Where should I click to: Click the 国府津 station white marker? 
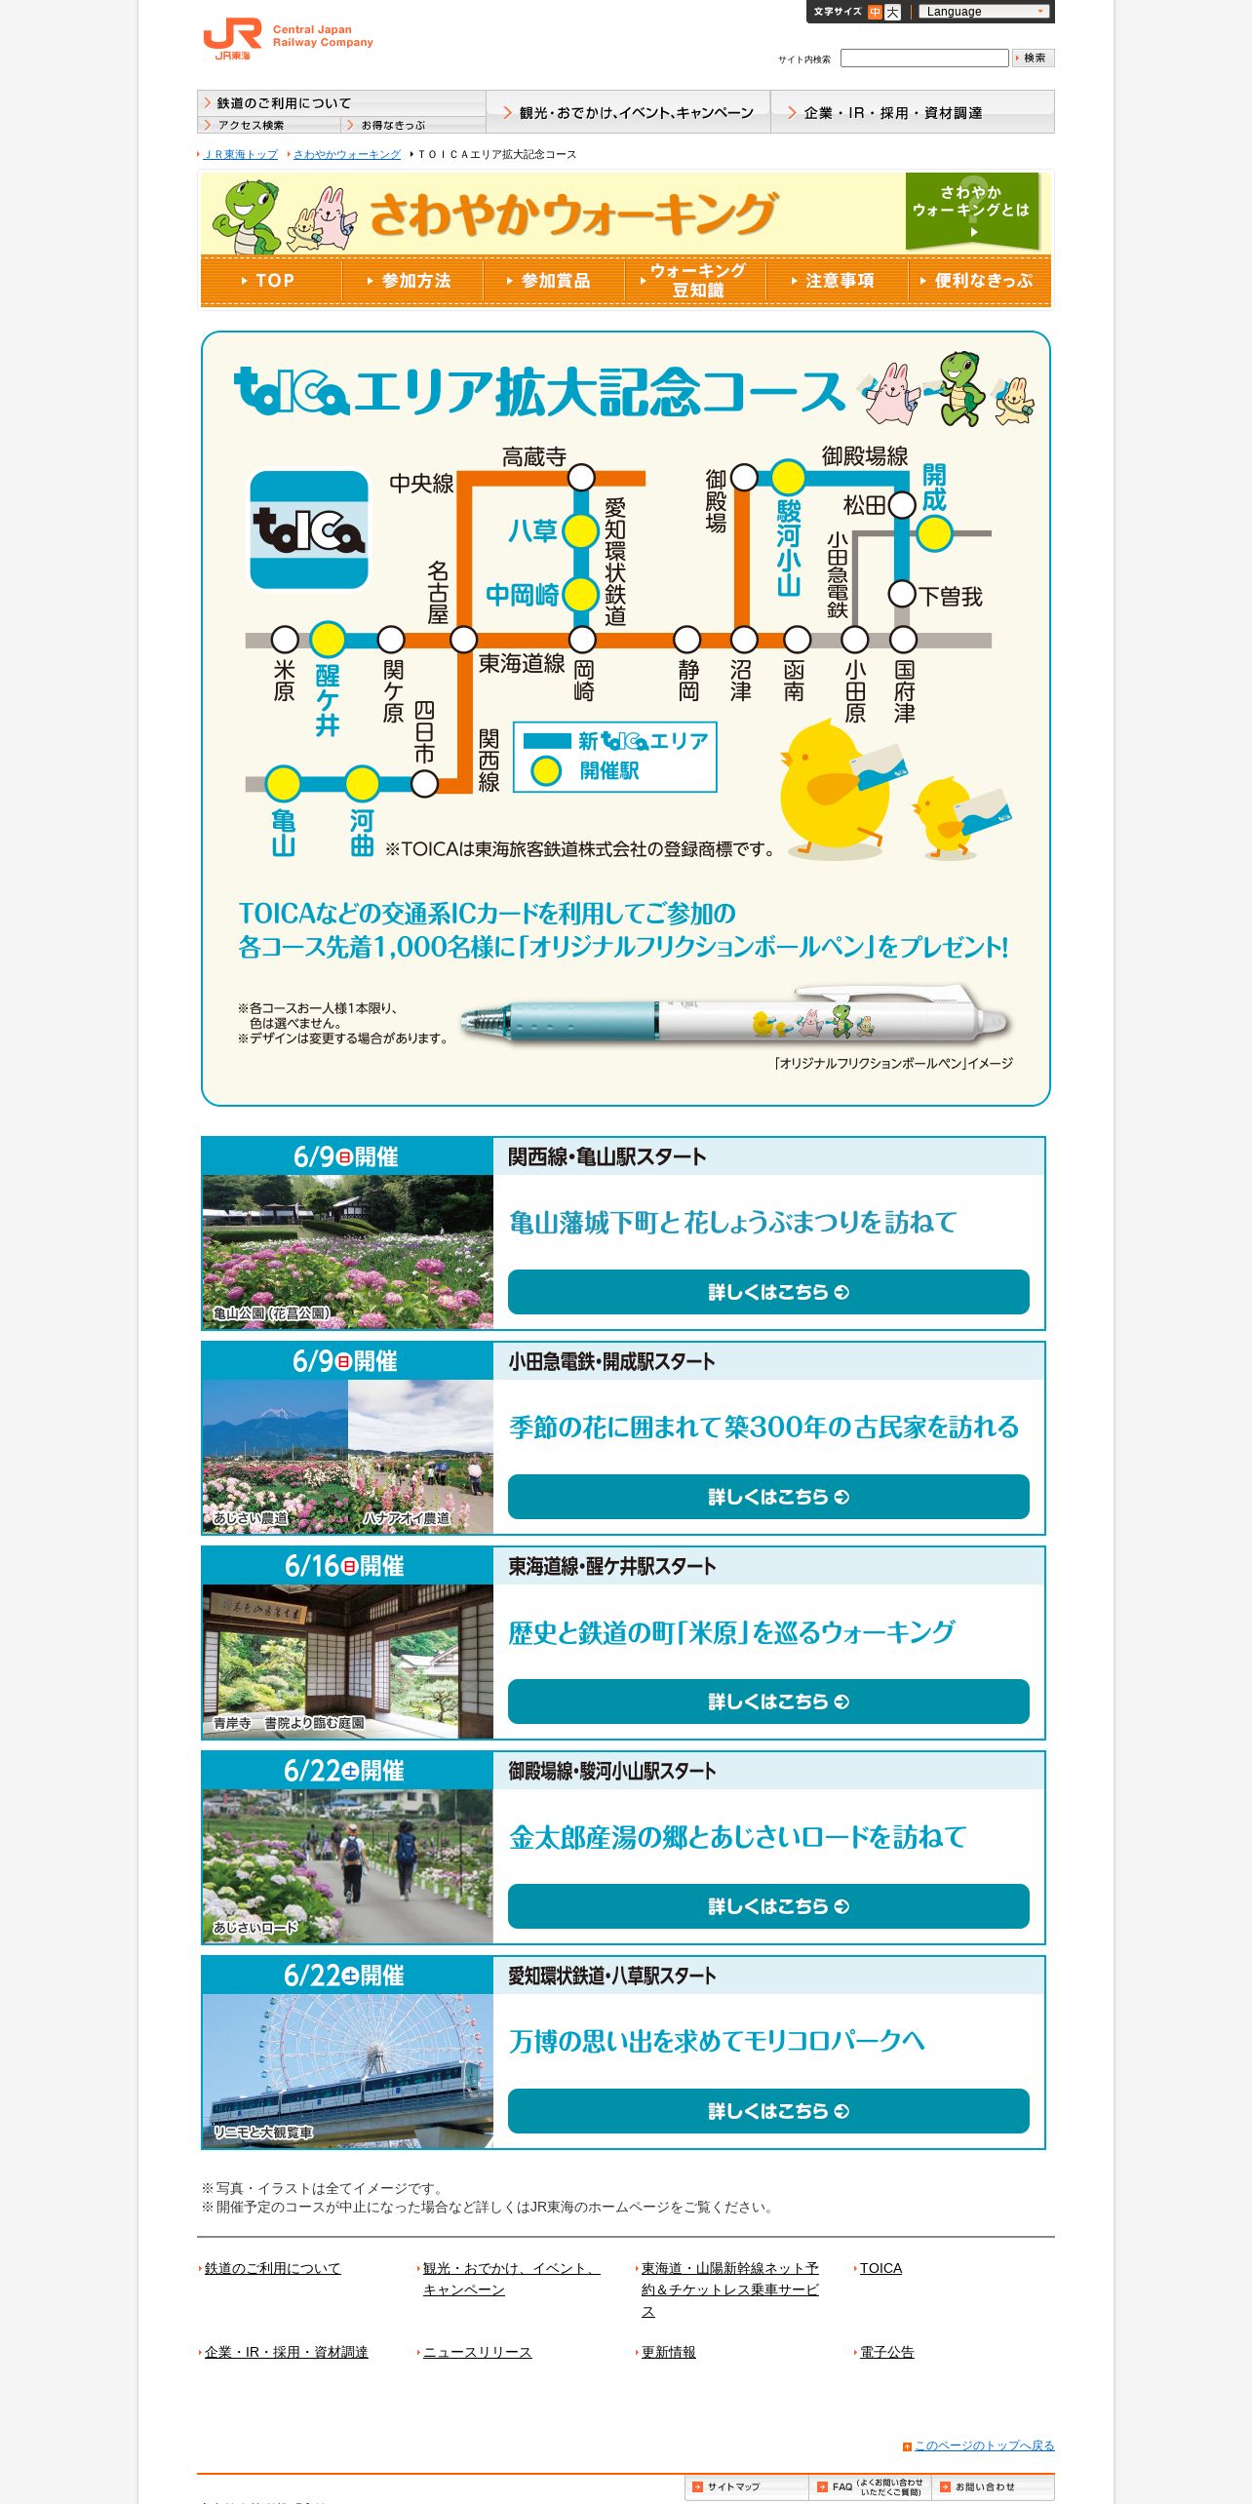pos(903,640)
